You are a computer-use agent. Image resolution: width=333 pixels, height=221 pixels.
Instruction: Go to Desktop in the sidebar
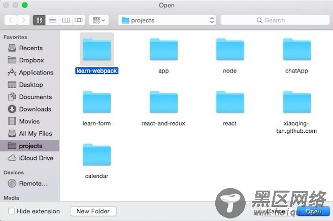pos(30,85)
